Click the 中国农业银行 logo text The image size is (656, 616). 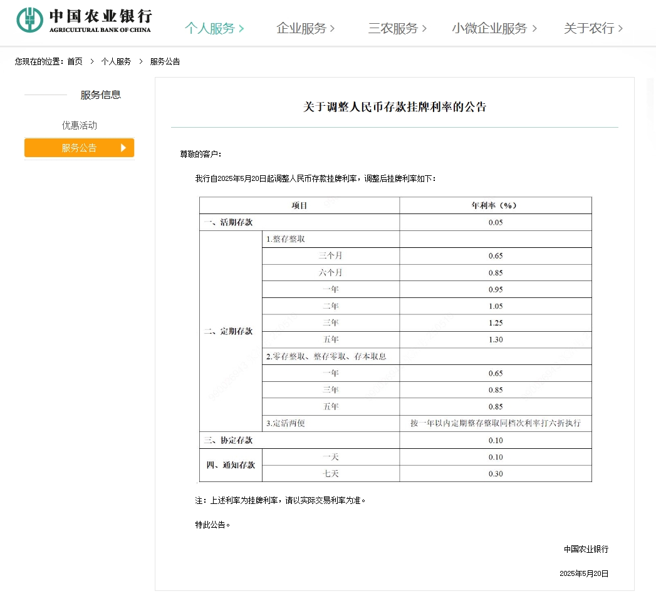pyautogui.click(x=100, y=16)
